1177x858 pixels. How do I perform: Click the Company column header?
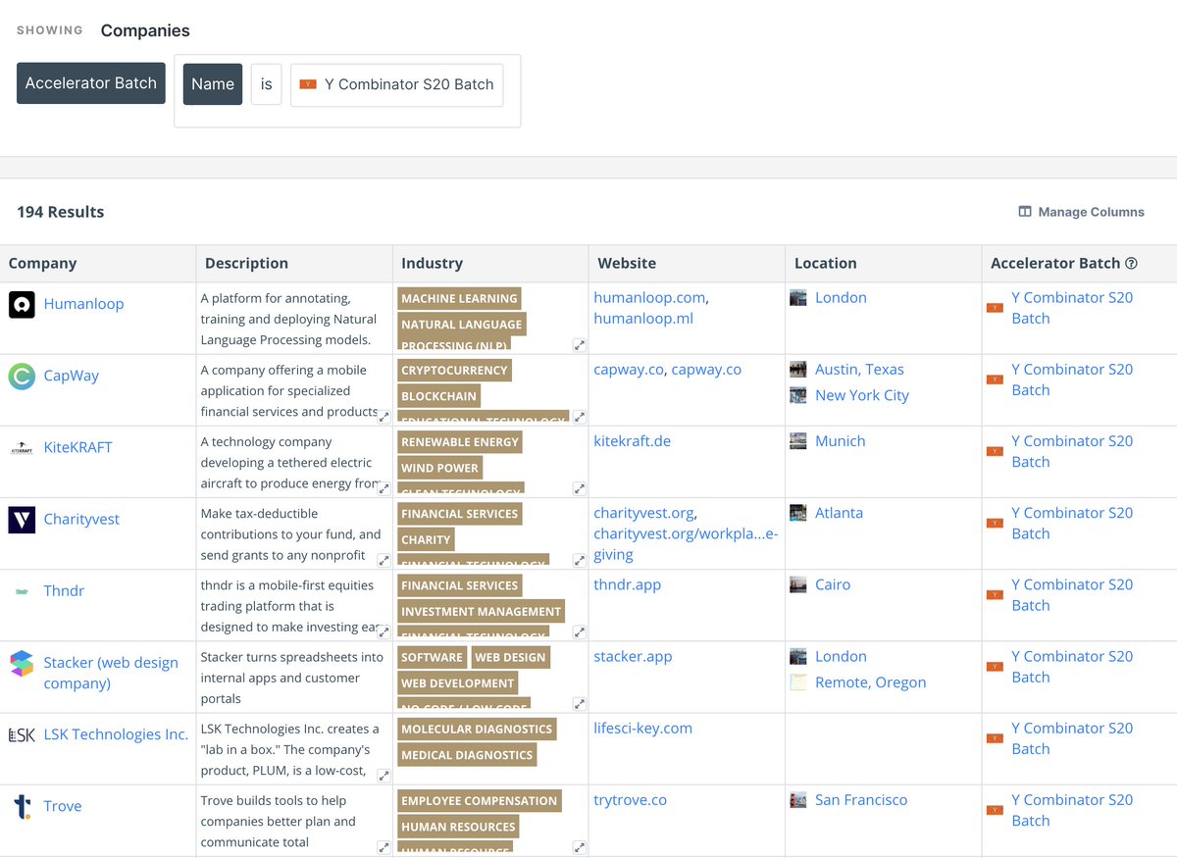98,263
